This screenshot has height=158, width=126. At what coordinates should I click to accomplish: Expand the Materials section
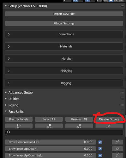[x=64, y=46]
